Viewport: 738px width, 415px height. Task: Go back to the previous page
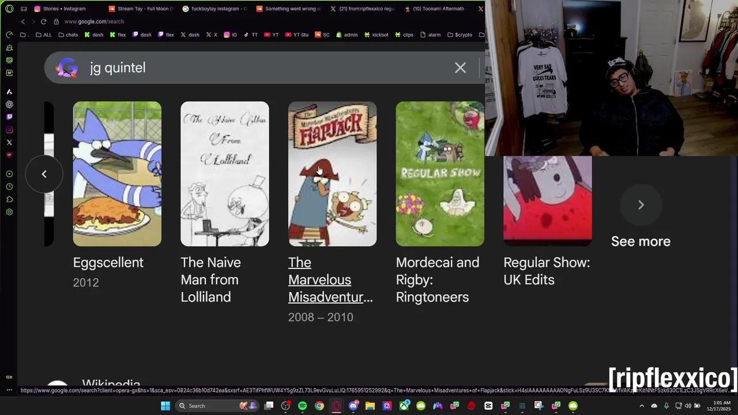click(x=23, y=21)
